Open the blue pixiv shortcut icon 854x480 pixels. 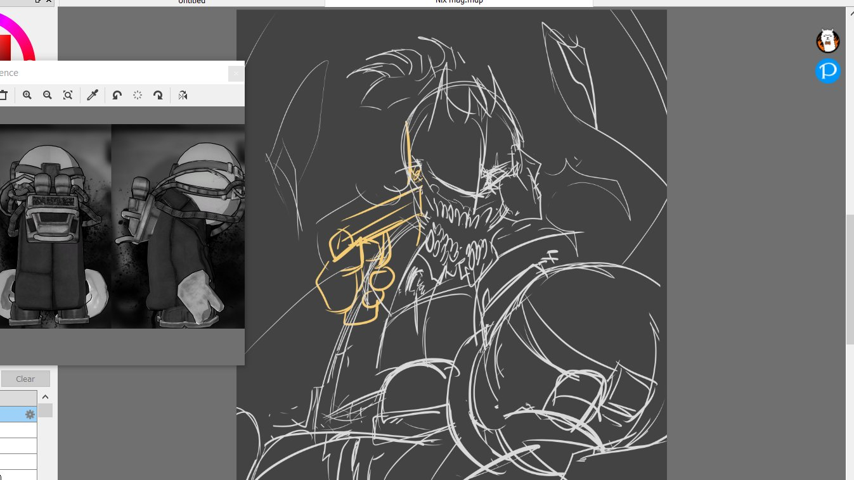pyautogui.click(x=827, y=71)
